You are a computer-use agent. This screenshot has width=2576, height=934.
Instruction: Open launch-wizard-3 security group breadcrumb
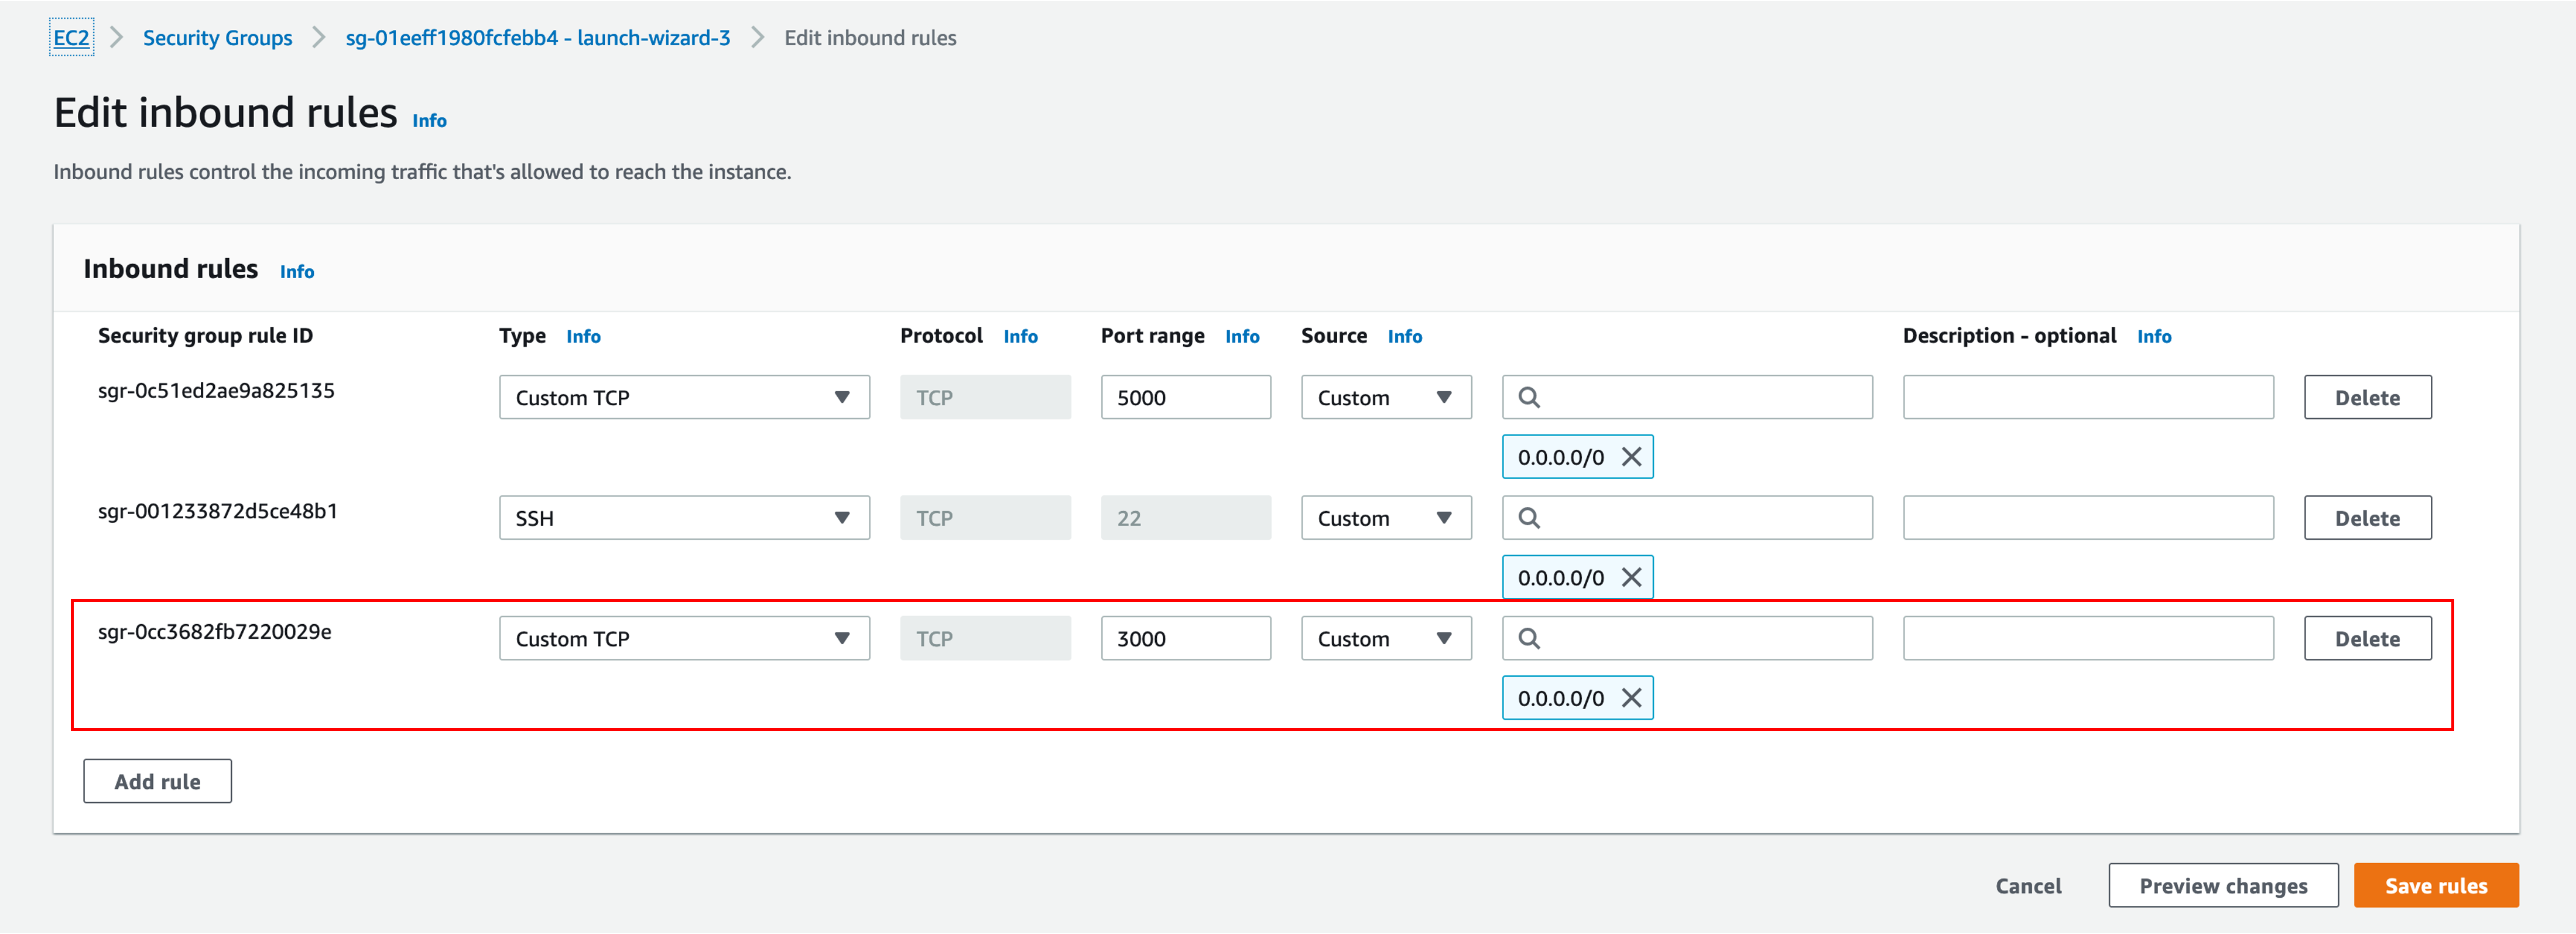[537, 38]
